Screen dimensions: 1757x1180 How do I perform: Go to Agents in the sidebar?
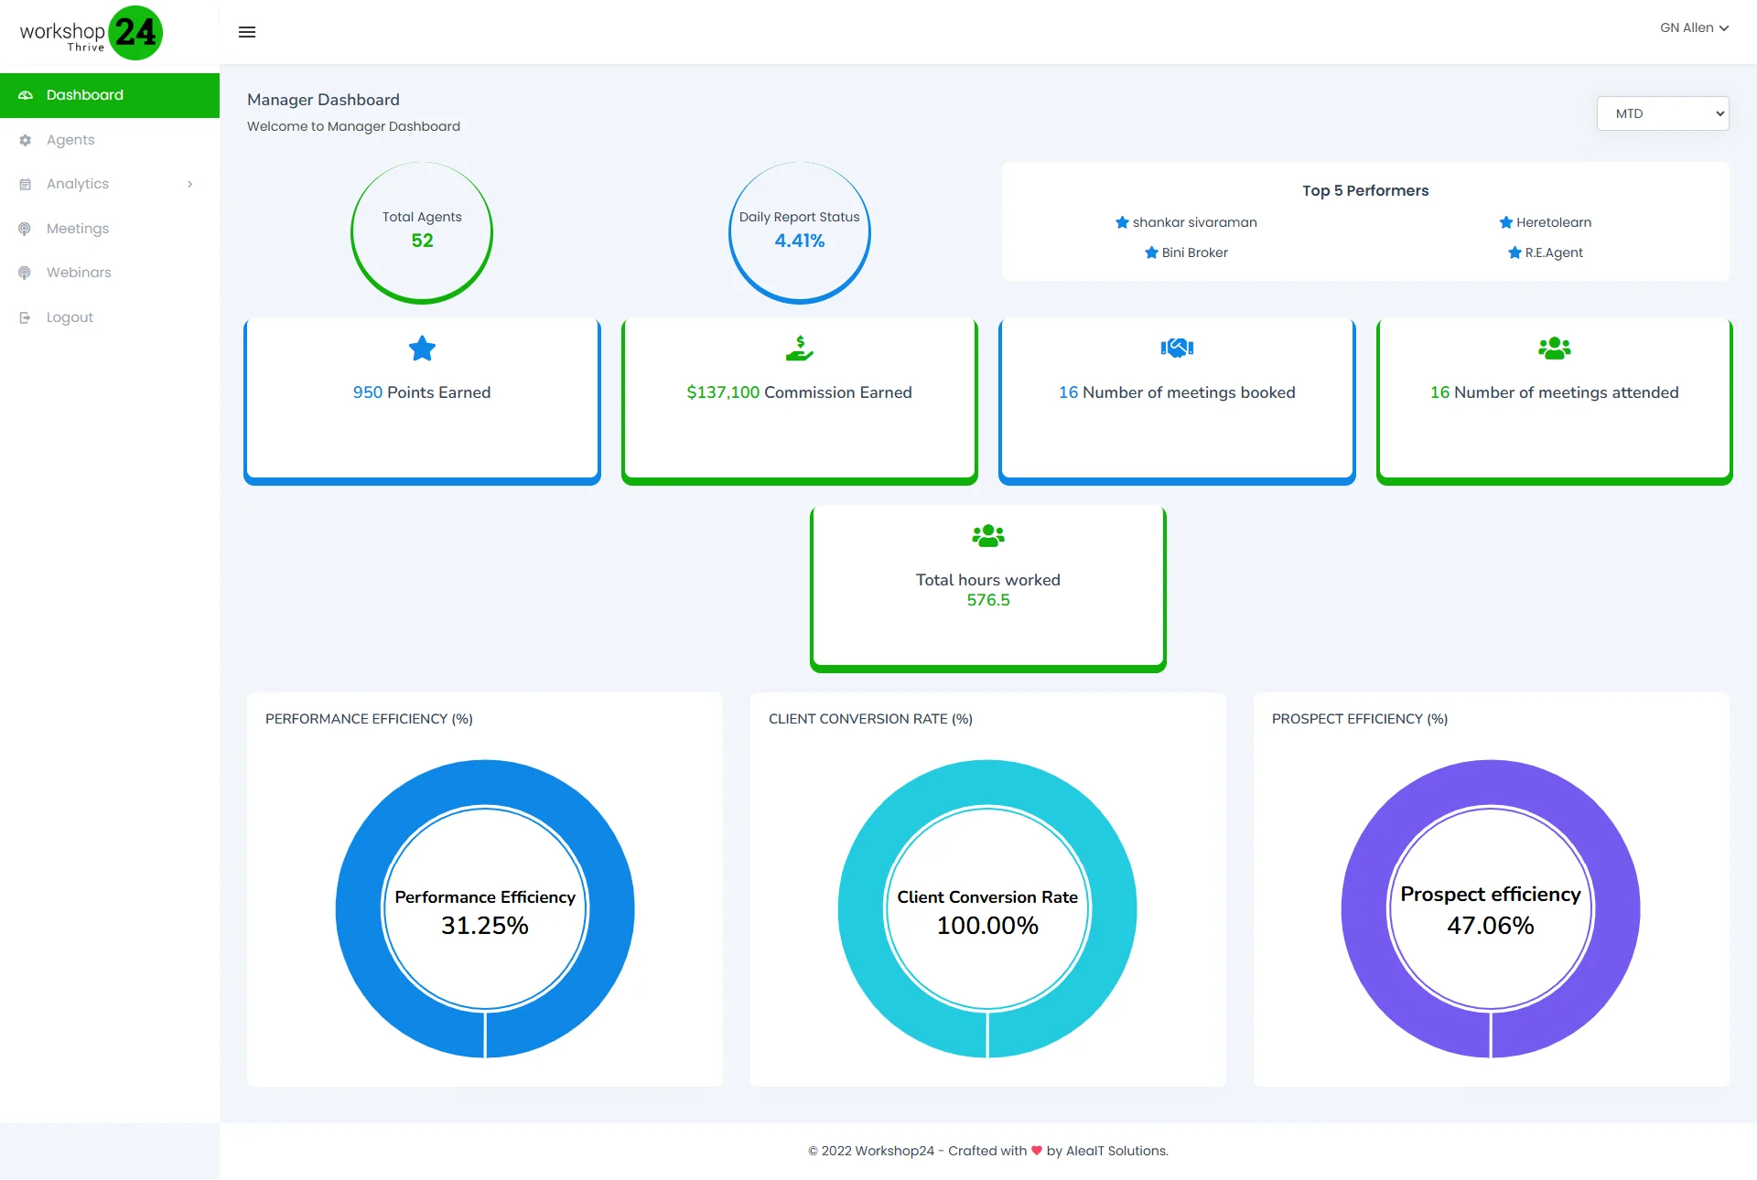(x=110, y=140)
